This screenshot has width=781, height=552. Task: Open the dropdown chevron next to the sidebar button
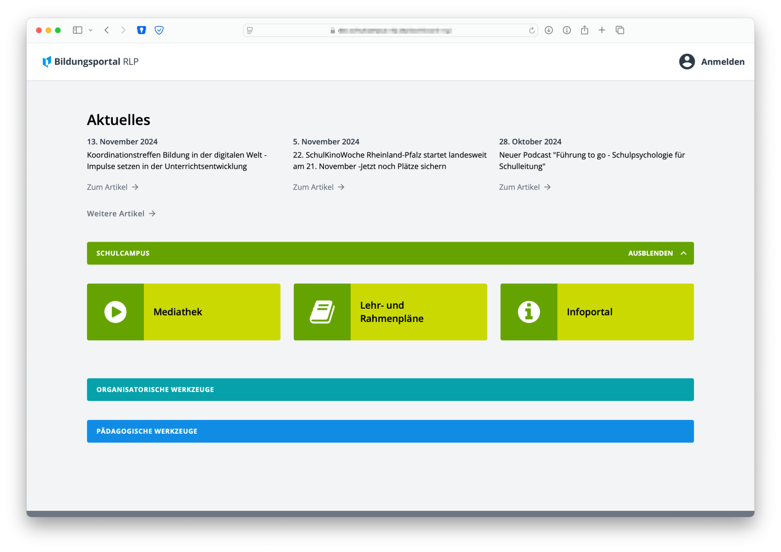pyautogui.click(x=91, y=30)
